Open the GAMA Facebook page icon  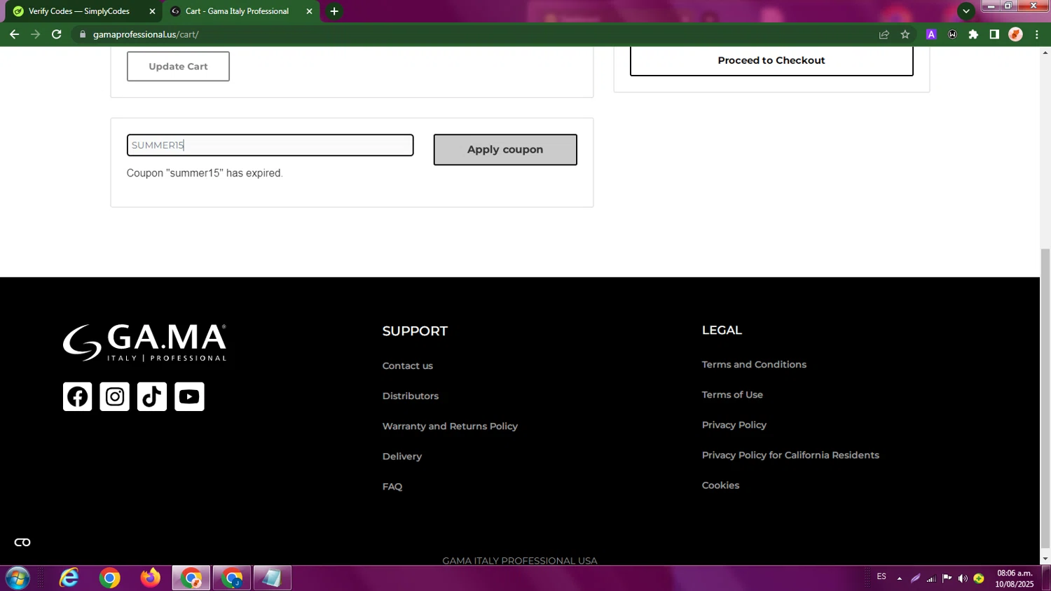[x=77, y=396]
